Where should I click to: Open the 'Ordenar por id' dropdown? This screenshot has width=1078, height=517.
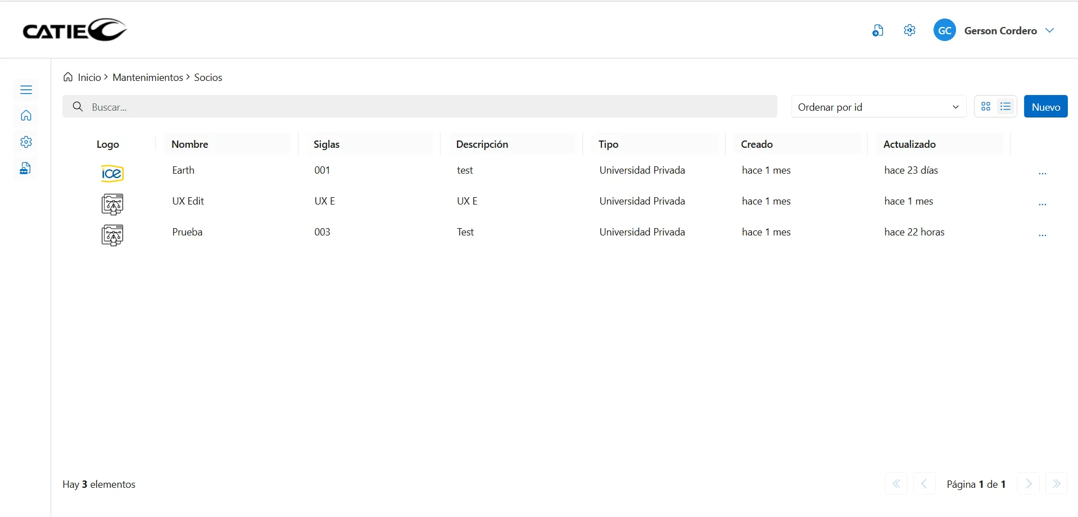pos(878,107)
